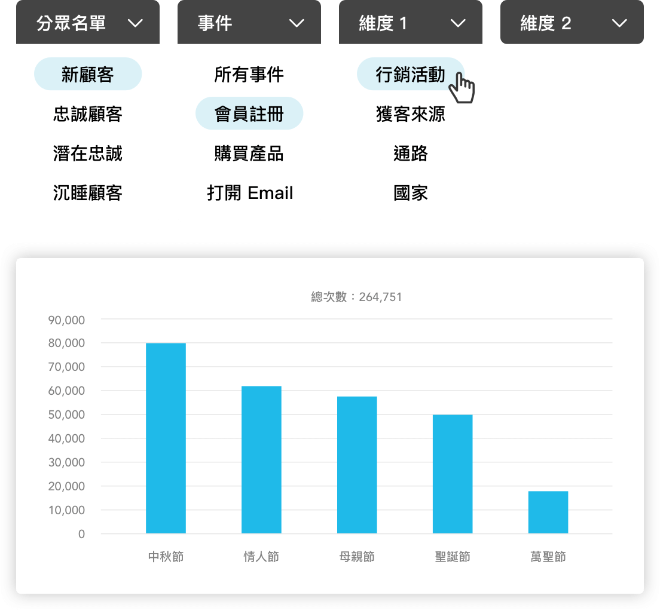Select 購買產品 event option

(249, 153)
